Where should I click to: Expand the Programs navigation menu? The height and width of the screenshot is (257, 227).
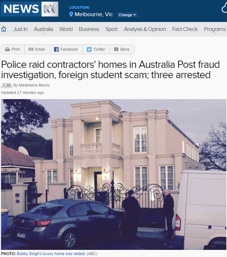point(215,30)
